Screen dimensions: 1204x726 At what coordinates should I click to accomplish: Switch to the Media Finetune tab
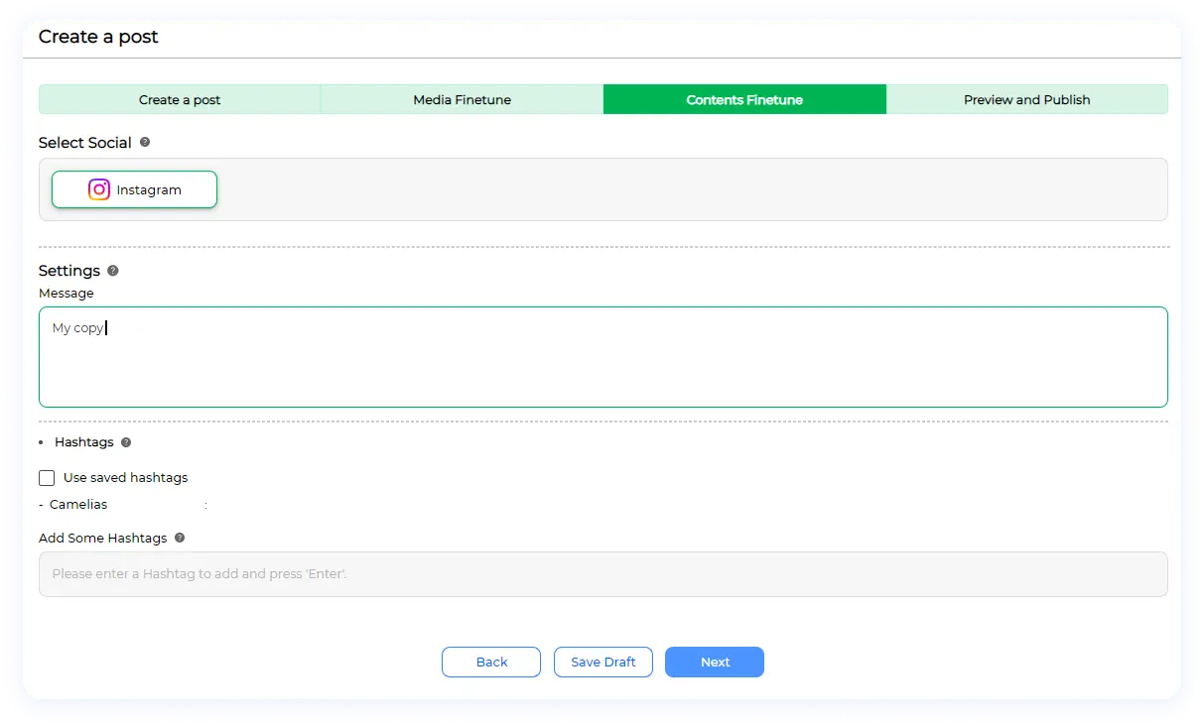point(462,100)
